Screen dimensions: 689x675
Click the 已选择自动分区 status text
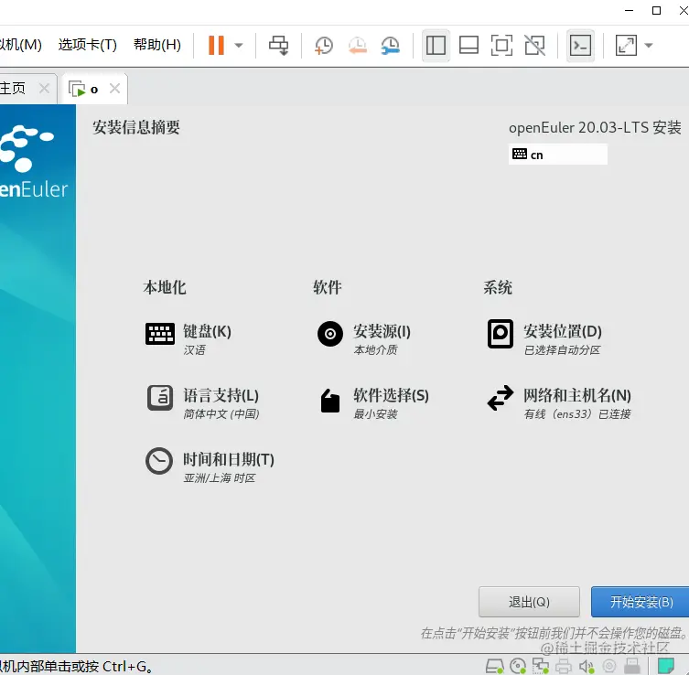[x=562, y=350]
